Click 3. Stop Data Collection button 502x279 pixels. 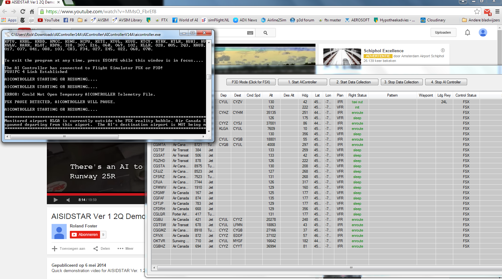[402, 82]
